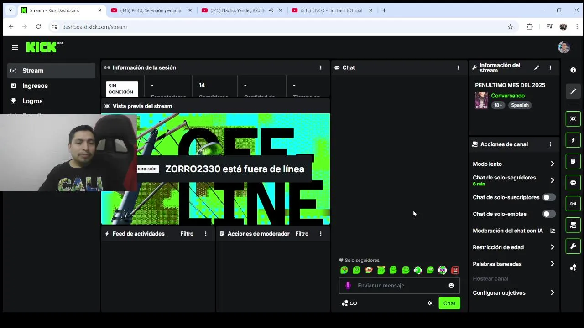Open Información de la sesión three-dot menu
Image resolution: width=584 pixels, height=328 pixels.
(320, 67)
